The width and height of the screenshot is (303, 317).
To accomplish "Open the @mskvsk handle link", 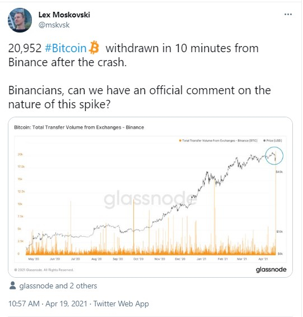I will click(54, 25).
